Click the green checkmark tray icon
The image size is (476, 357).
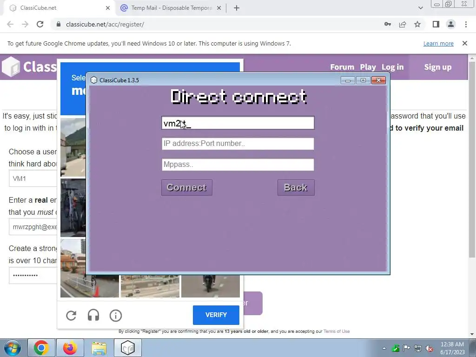[396, 348]
